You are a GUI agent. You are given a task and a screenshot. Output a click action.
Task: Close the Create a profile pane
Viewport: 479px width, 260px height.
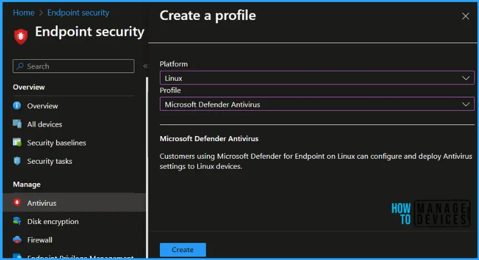click(465, 16)
